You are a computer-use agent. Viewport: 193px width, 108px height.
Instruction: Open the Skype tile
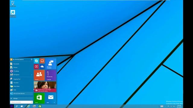36,61
